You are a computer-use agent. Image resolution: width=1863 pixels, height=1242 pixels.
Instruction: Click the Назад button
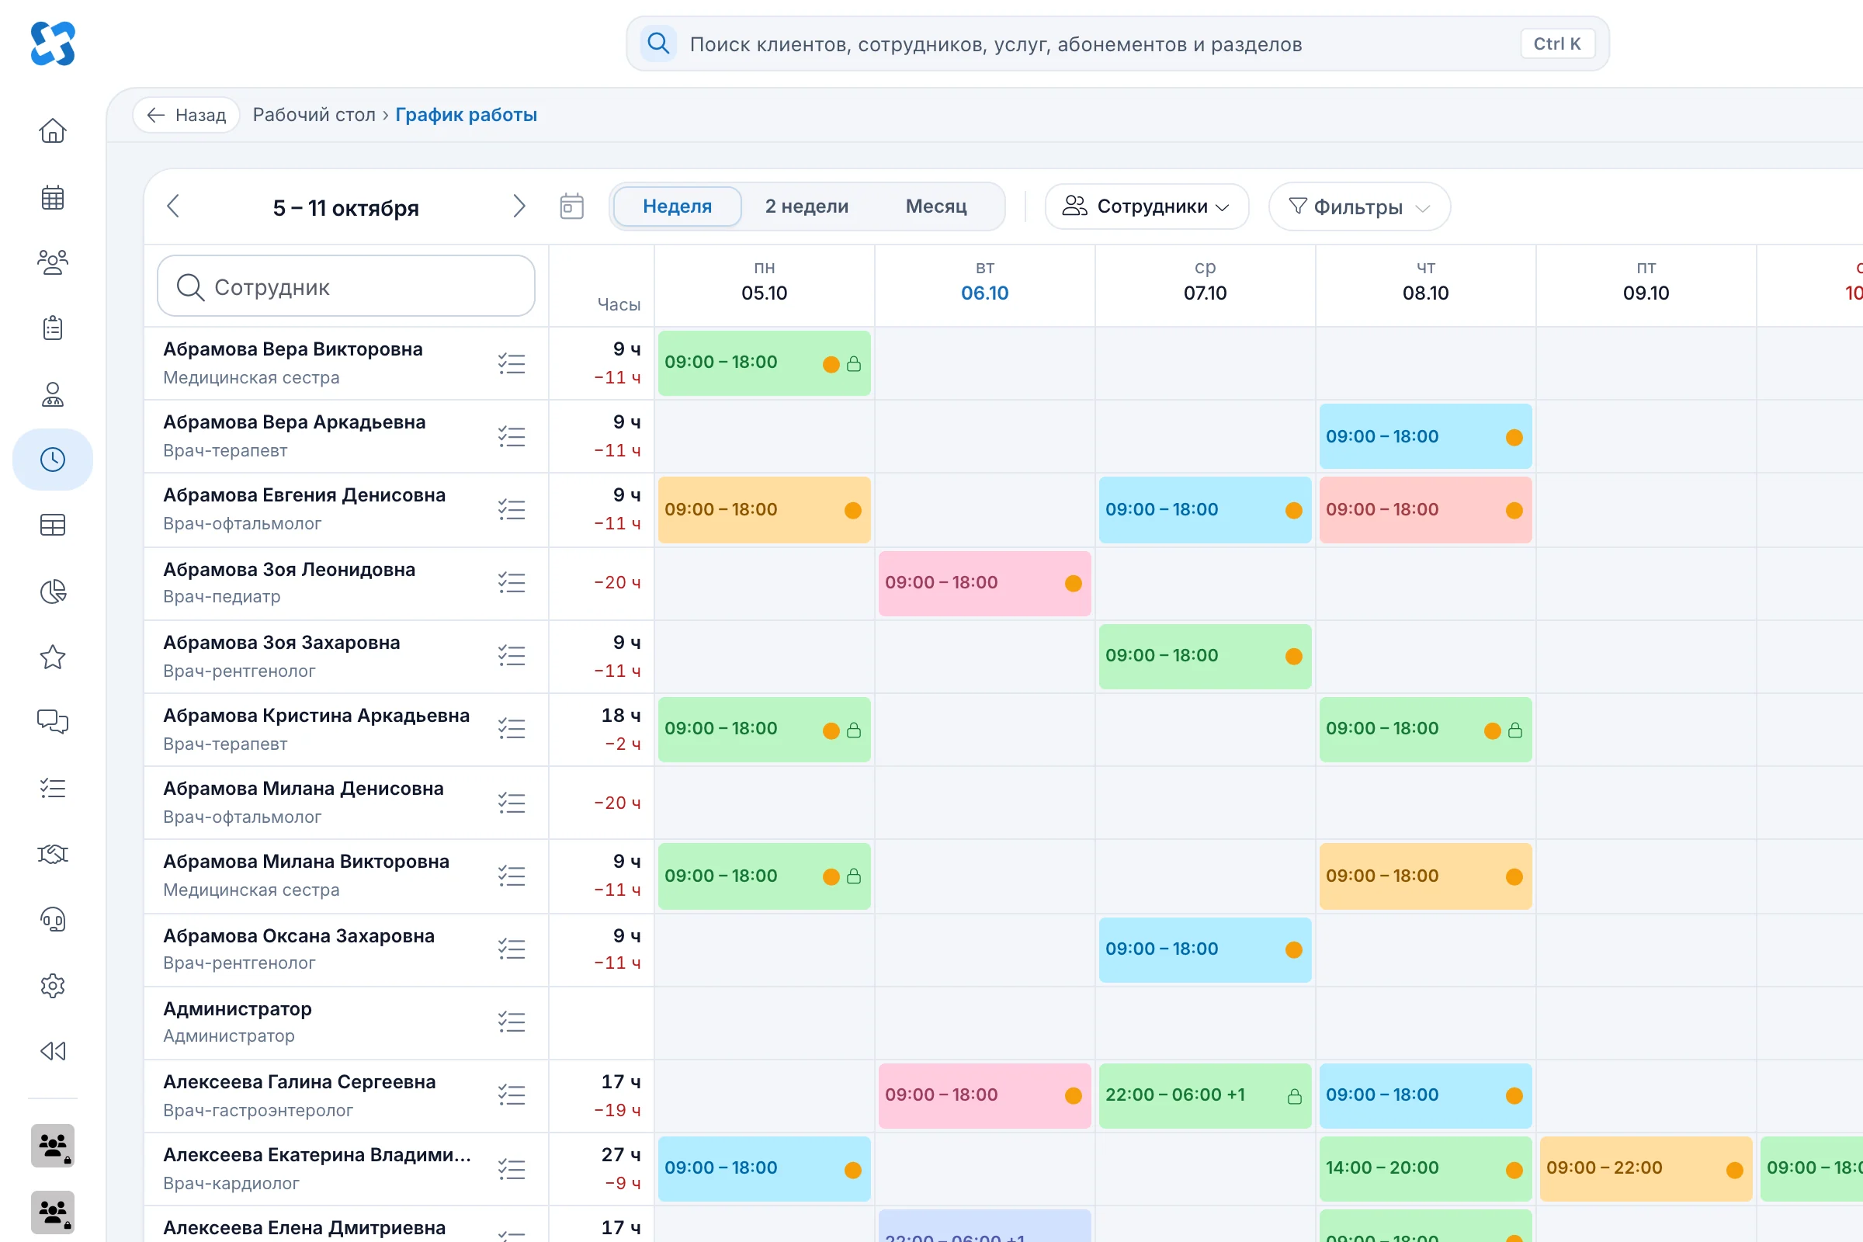[x=186, y=115]
